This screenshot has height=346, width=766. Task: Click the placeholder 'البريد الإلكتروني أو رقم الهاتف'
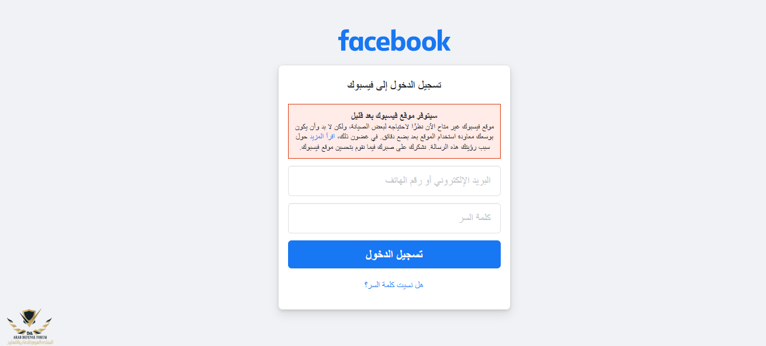438,181
